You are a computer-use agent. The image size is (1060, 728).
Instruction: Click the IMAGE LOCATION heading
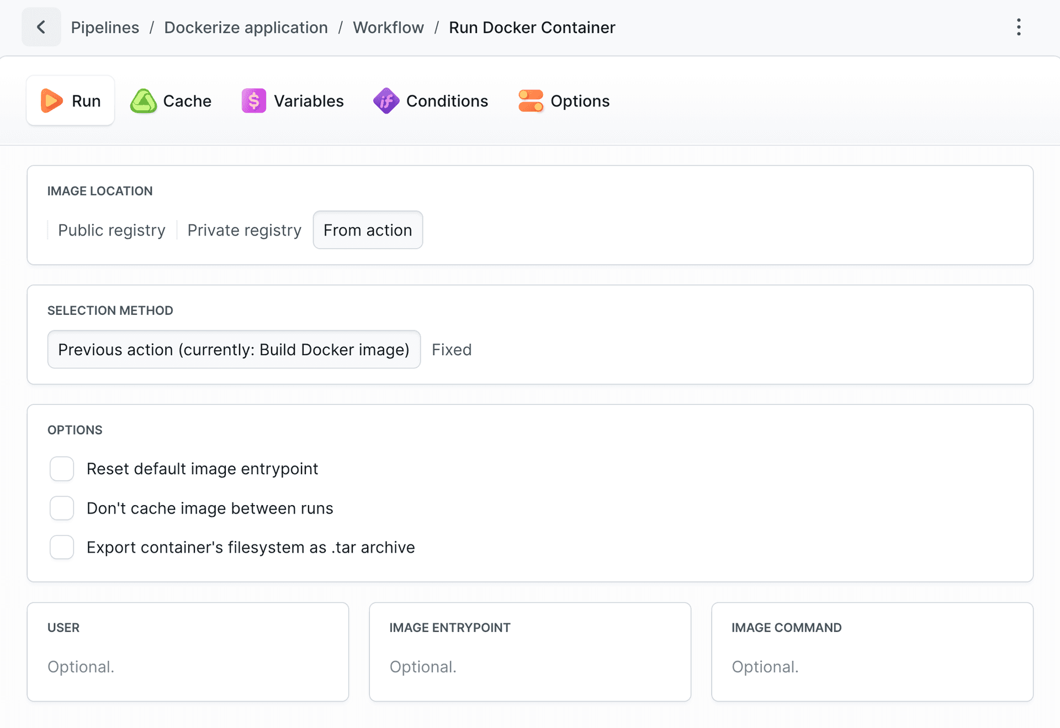pyautogui.click(x=100, y=191)
